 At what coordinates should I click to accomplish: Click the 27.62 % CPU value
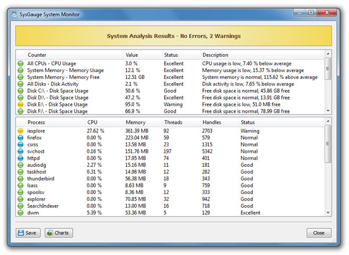(x=95, y=131)
